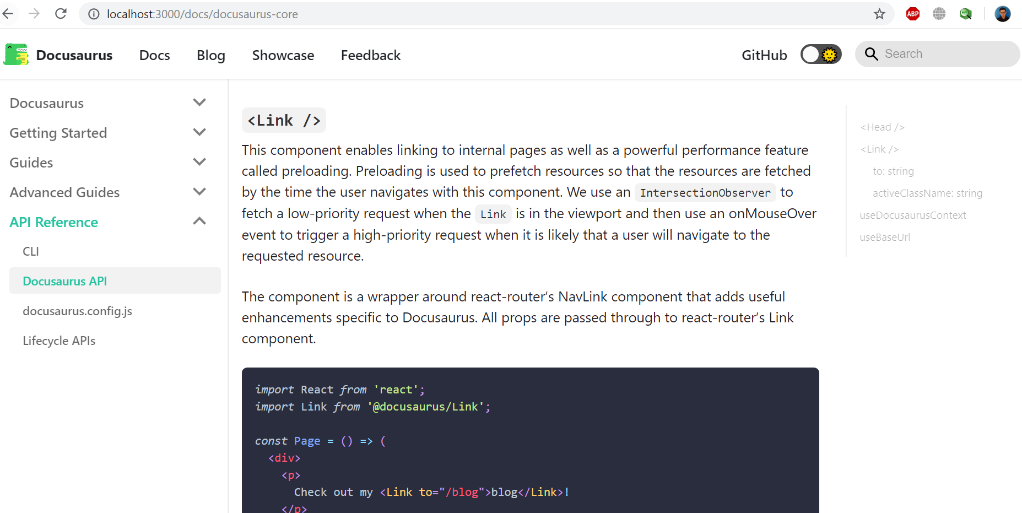Click the inline Link code word
Image resolution: width=1022 pixels, height=513 pixels.
[493, 214]
